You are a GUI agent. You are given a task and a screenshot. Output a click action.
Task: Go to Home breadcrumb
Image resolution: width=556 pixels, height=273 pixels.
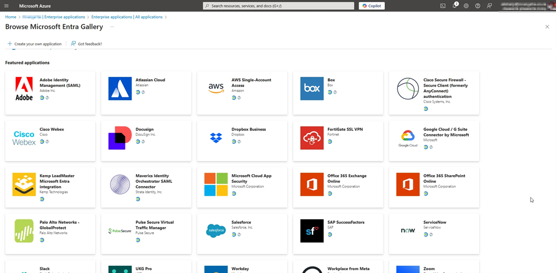[x=11, y=17]
